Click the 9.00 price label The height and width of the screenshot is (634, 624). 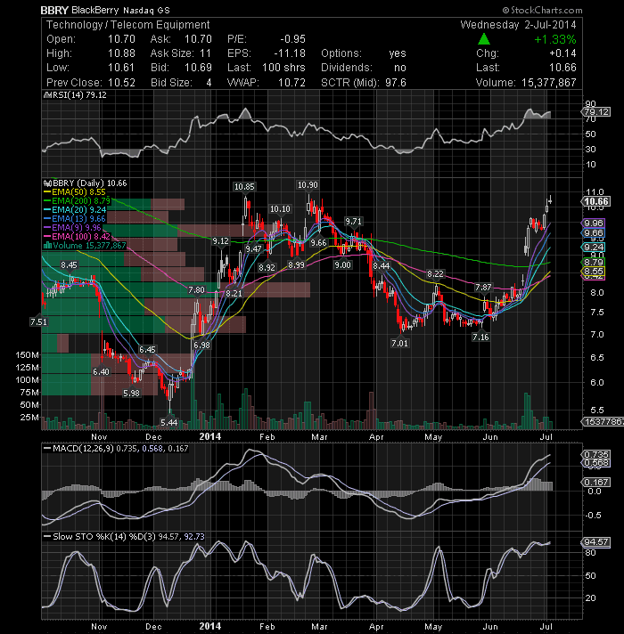click(x=342, y=265)
